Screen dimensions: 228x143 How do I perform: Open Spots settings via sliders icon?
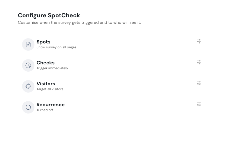pyautogui.click(x=199, y=41)
